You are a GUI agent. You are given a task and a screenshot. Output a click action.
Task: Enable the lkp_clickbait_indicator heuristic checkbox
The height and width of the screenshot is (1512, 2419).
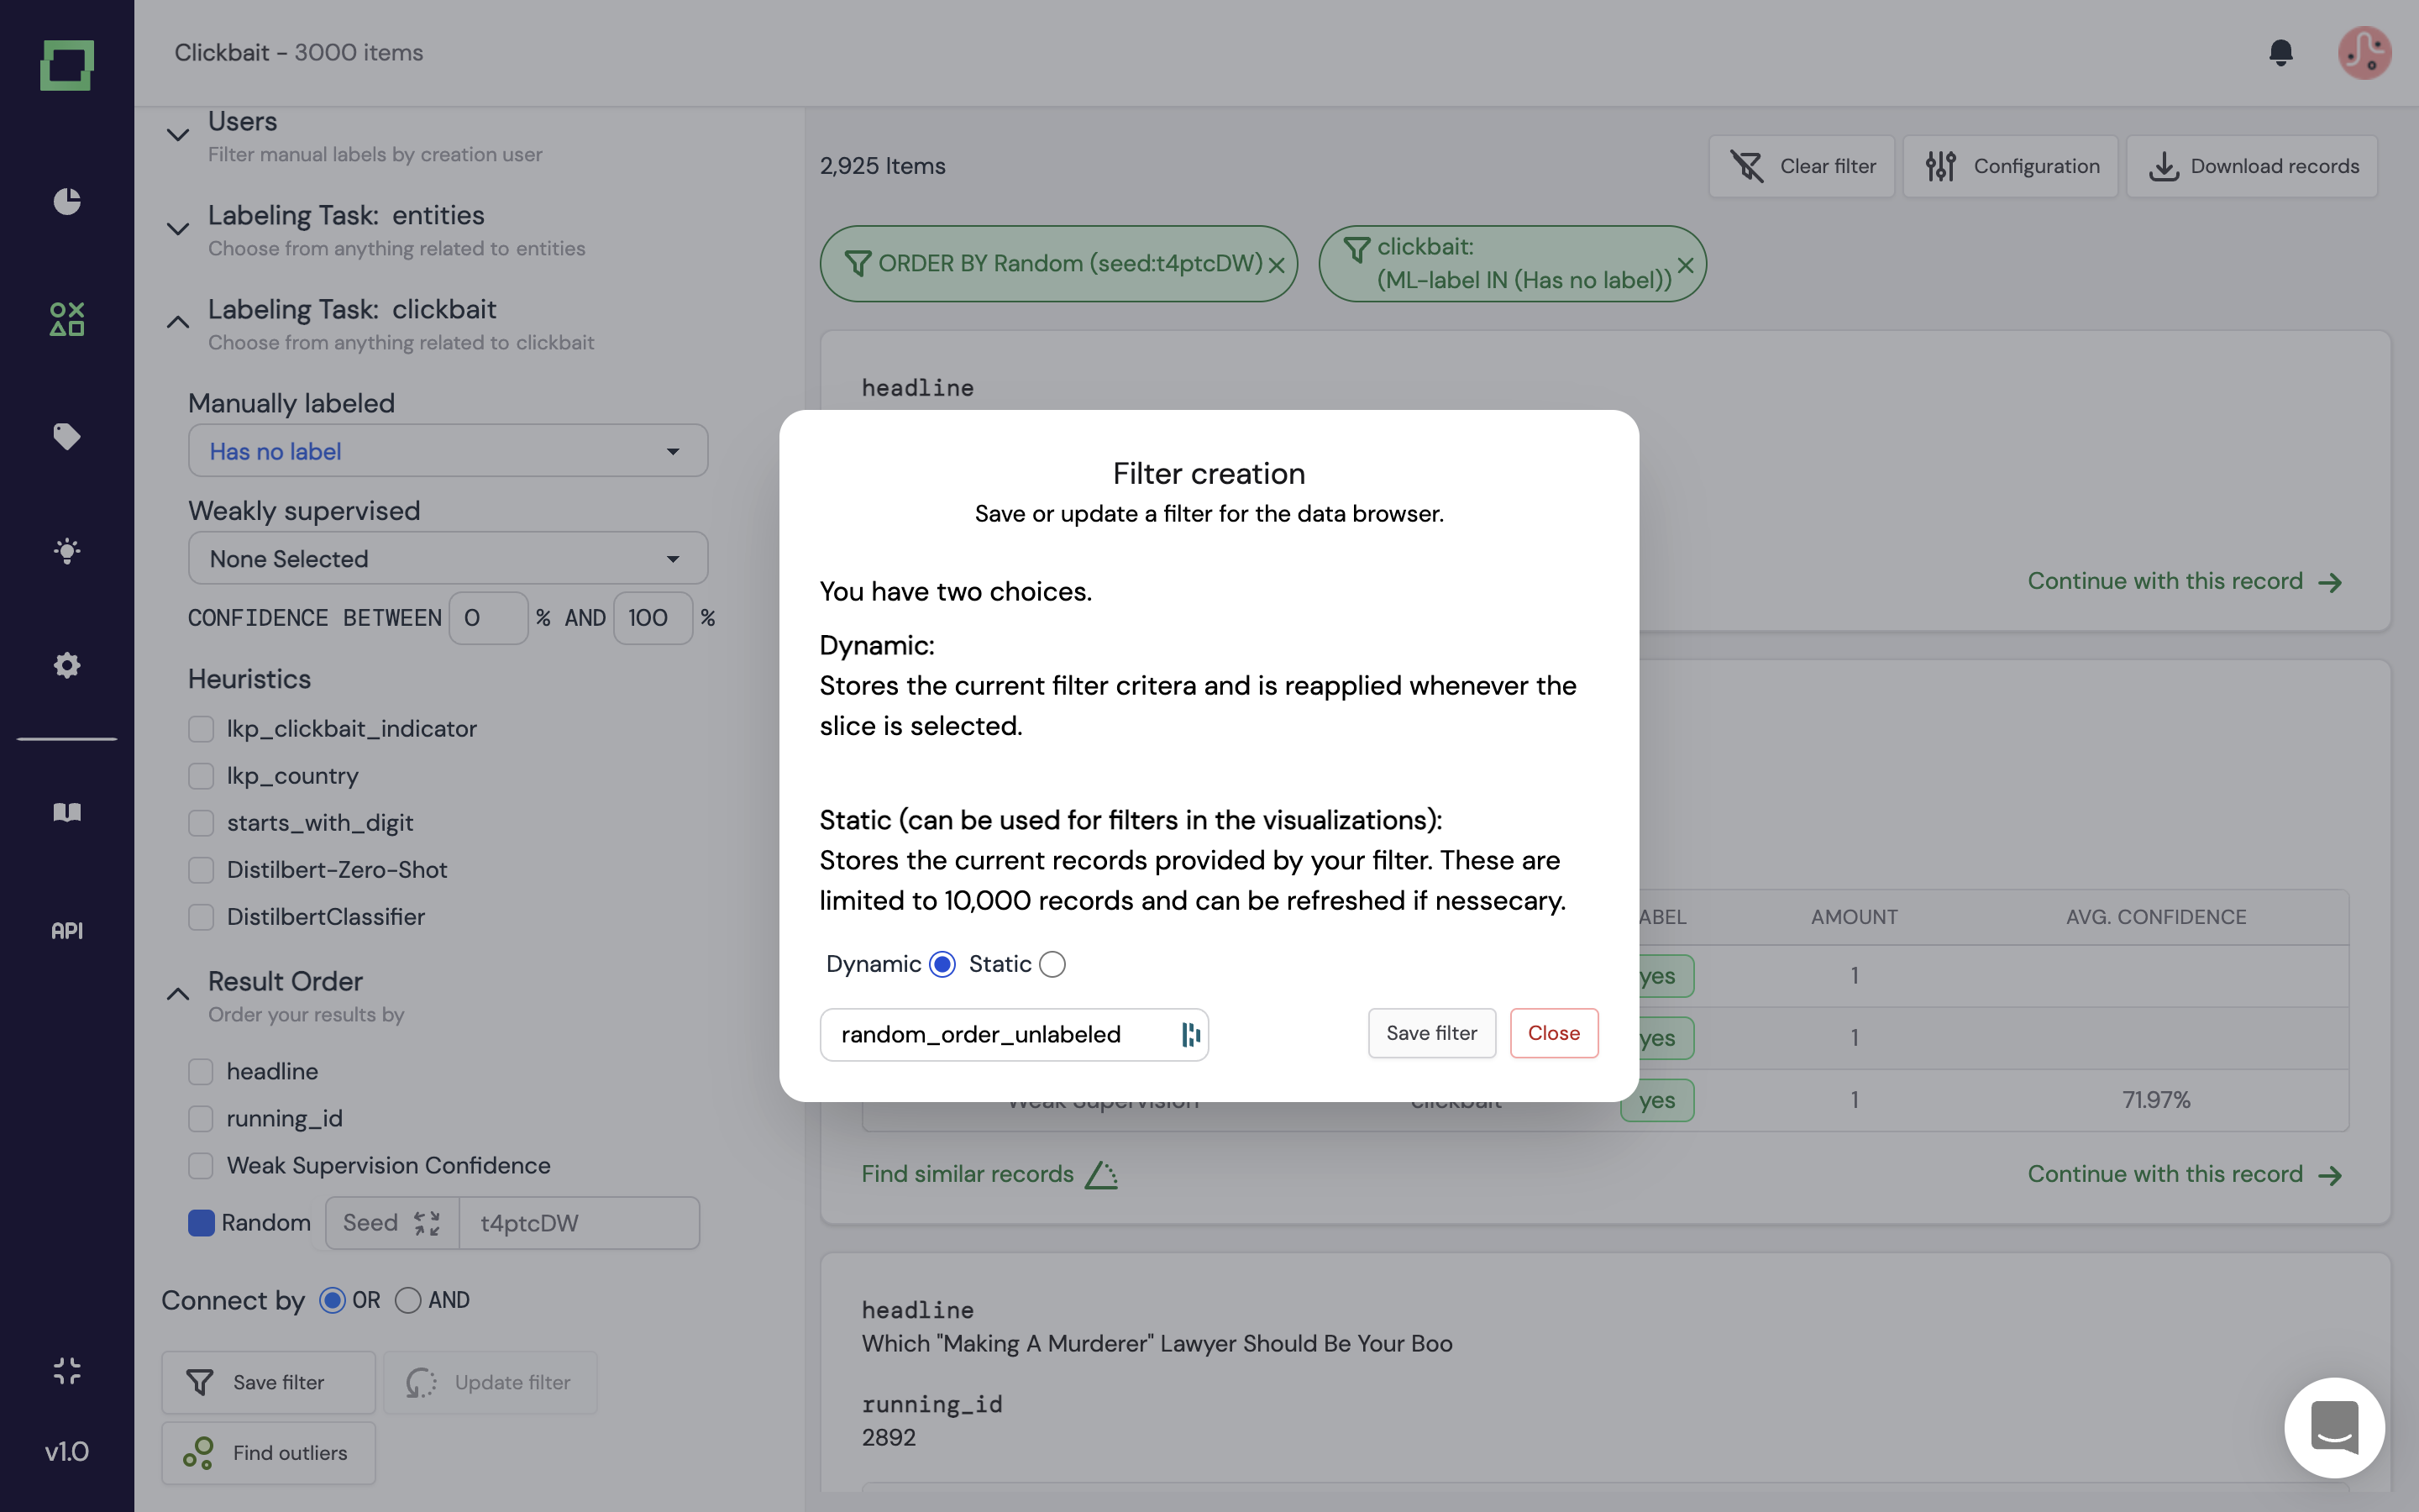coord(201,729)
